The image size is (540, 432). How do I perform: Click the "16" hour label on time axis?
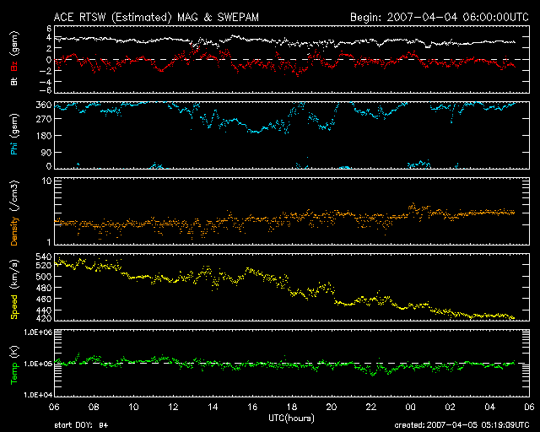[252, 408]
